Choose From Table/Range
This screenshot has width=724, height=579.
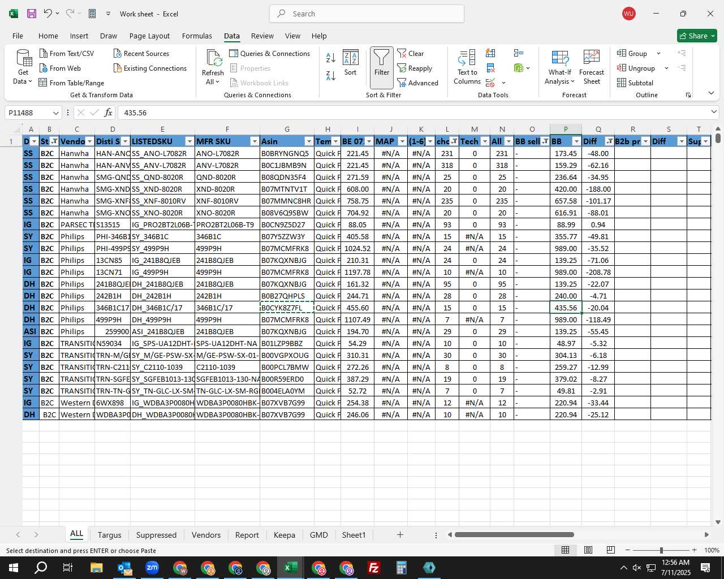(x=71, y=83)
